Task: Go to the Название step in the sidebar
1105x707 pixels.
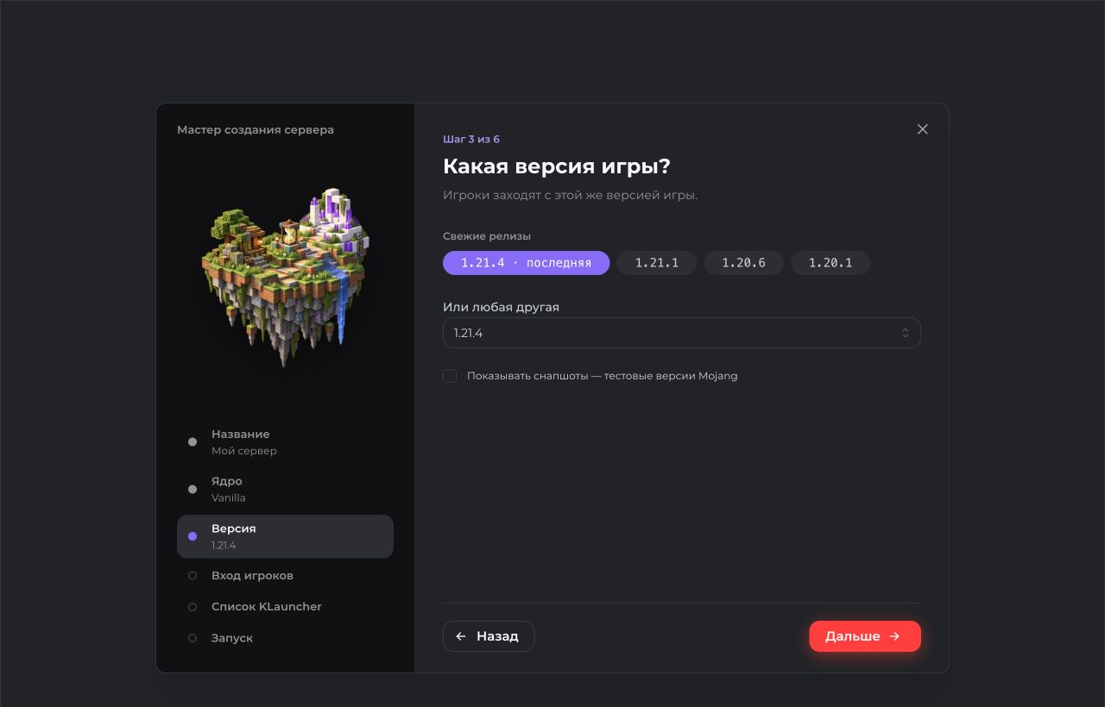Action: click(285, 441)
